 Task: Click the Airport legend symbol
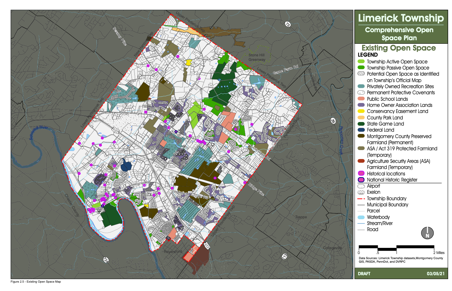click(x=361, y=186)
